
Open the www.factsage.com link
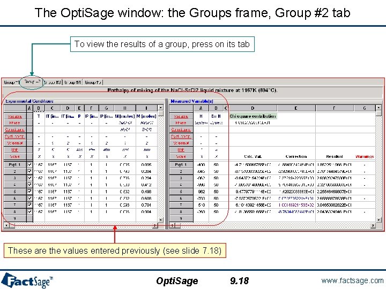(x=352, y=280)
